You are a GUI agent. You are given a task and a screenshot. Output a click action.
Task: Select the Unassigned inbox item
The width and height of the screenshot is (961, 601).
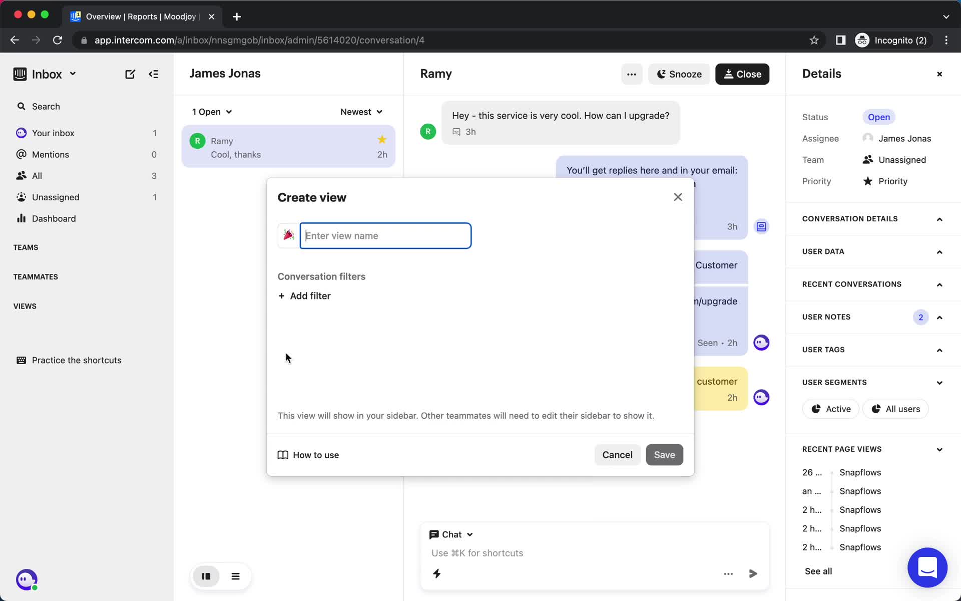[56, 197]
